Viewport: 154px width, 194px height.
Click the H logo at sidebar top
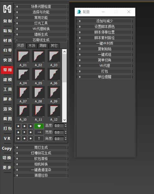click(x=7, y=9)
